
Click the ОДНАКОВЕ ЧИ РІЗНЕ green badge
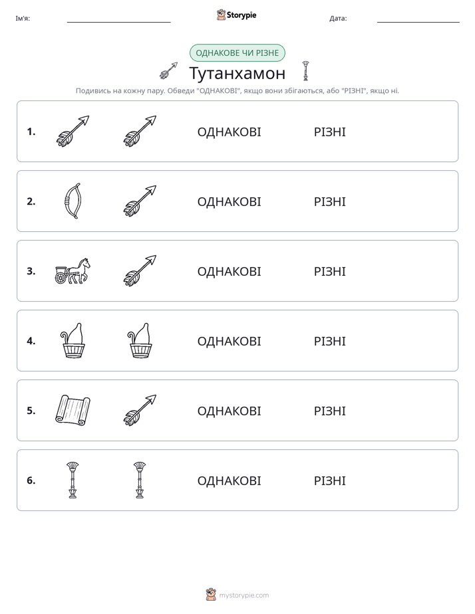point(237,53)
